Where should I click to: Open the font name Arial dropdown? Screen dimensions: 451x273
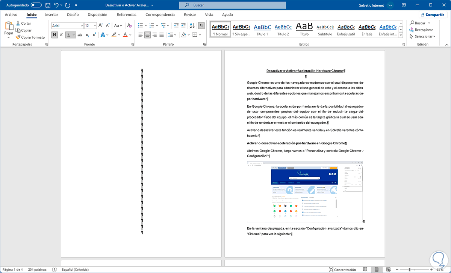click(x=82, y=25)
